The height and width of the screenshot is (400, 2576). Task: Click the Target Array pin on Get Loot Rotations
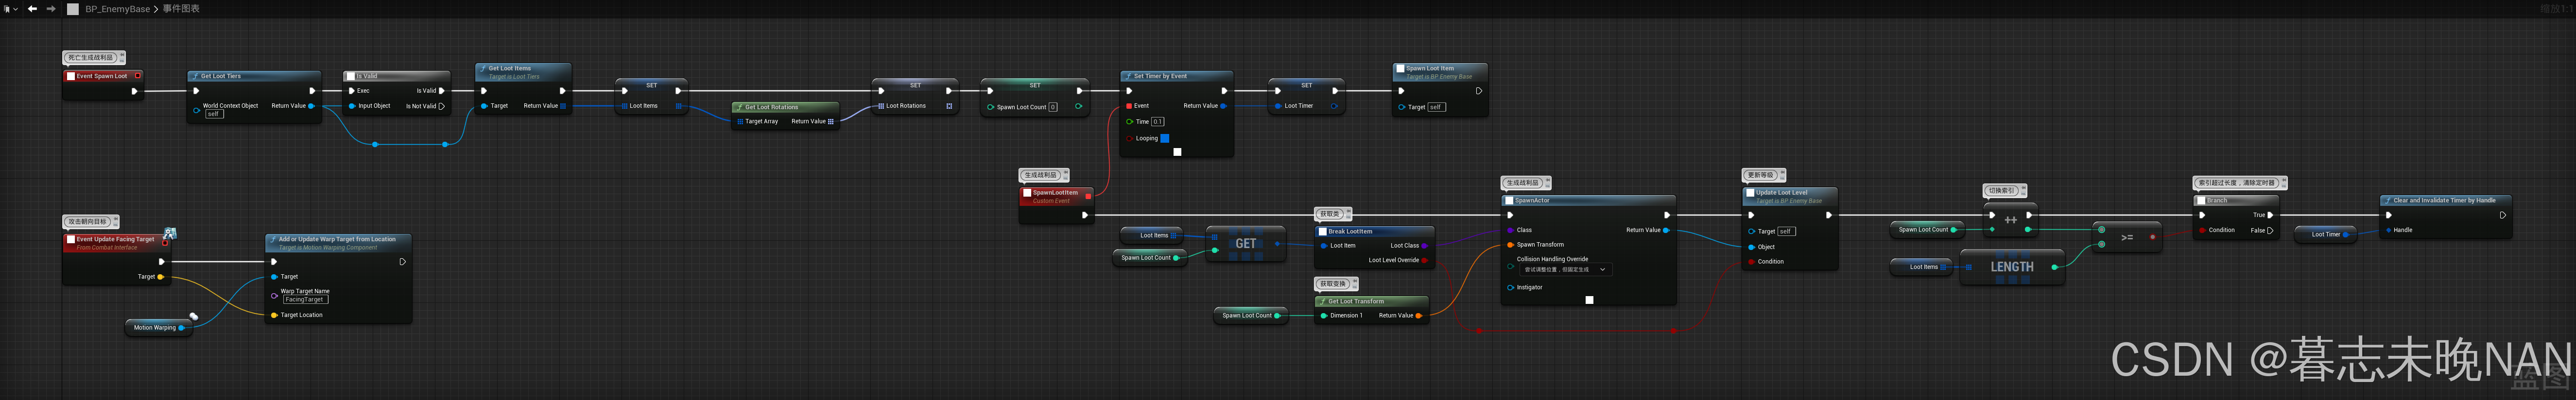pos(741,122)
